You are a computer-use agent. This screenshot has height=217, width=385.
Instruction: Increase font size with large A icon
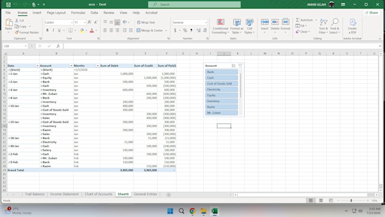point(89,22)
